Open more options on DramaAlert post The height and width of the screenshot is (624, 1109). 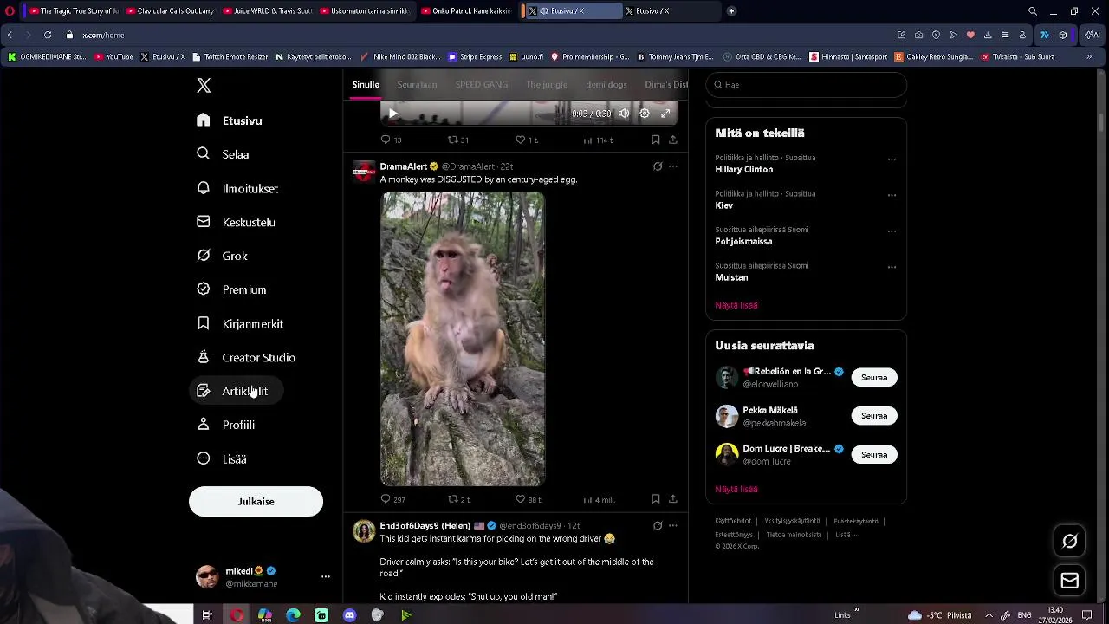(673, 166)
